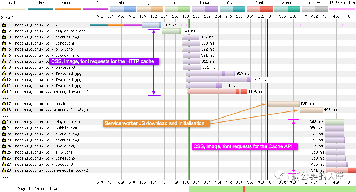Click the lock icon for request 1 nooshu.github.io /
Viewport: 356px width, 192px height.
(x=4, y=25)
